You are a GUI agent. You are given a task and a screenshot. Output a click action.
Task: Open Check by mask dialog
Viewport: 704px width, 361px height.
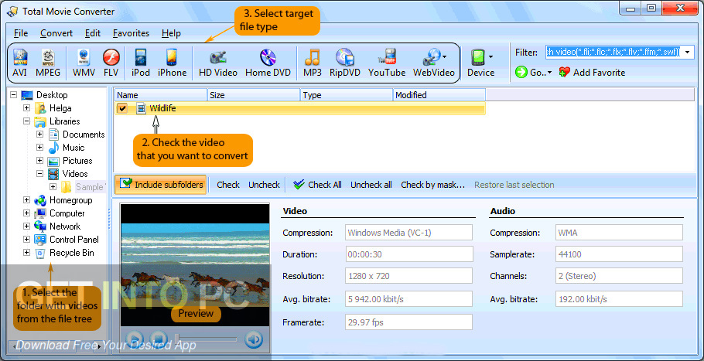pyautogui.click(x=432, y=184)
